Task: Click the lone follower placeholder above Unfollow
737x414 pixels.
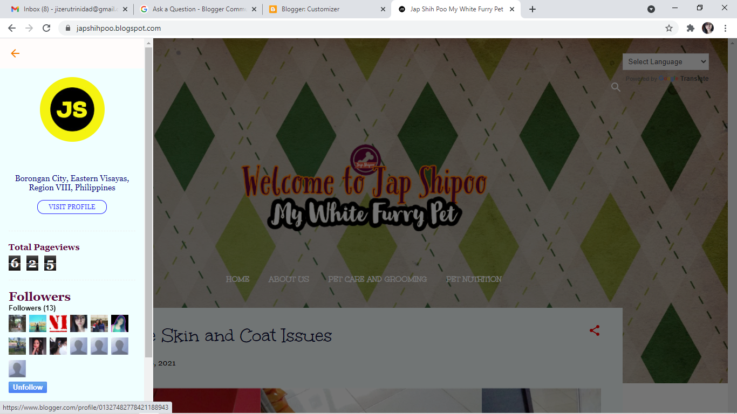Action: [17, 369]
